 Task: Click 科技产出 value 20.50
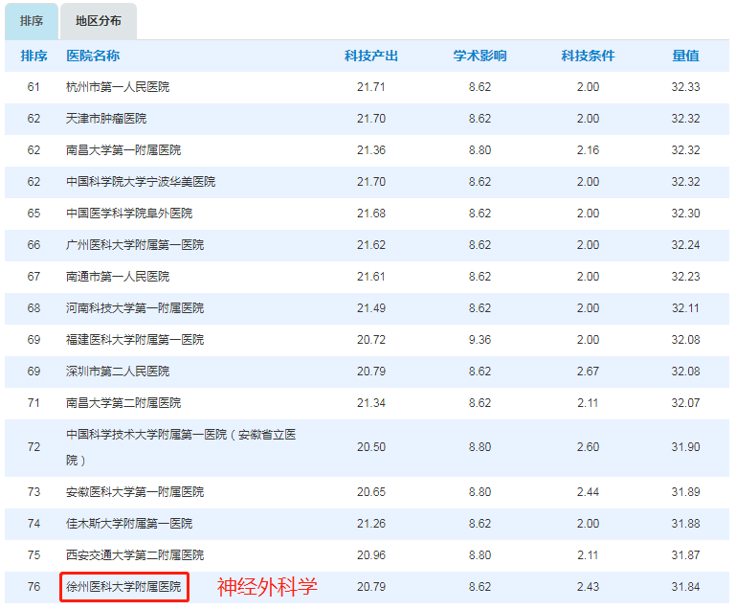click(371, 447)
